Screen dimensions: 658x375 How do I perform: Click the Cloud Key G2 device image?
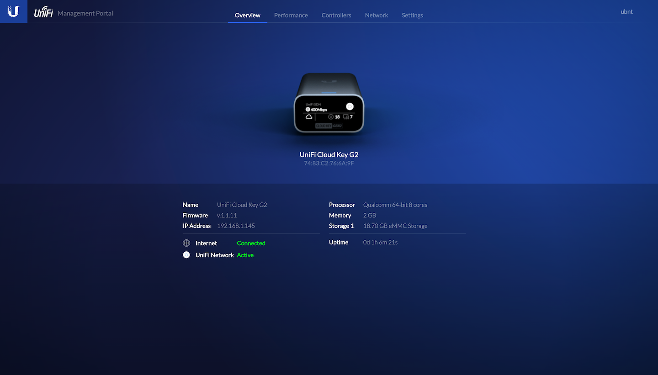pyautogui.click(x=329, y=103)
